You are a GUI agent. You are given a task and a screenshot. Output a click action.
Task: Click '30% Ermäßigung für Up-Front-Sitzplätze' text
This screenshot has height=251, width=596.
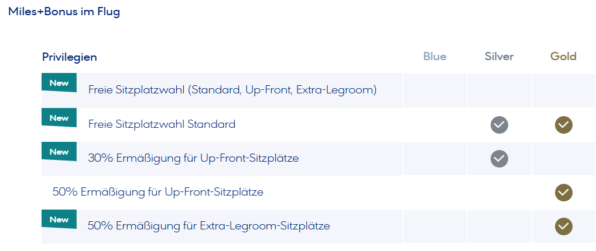(193, 158)
